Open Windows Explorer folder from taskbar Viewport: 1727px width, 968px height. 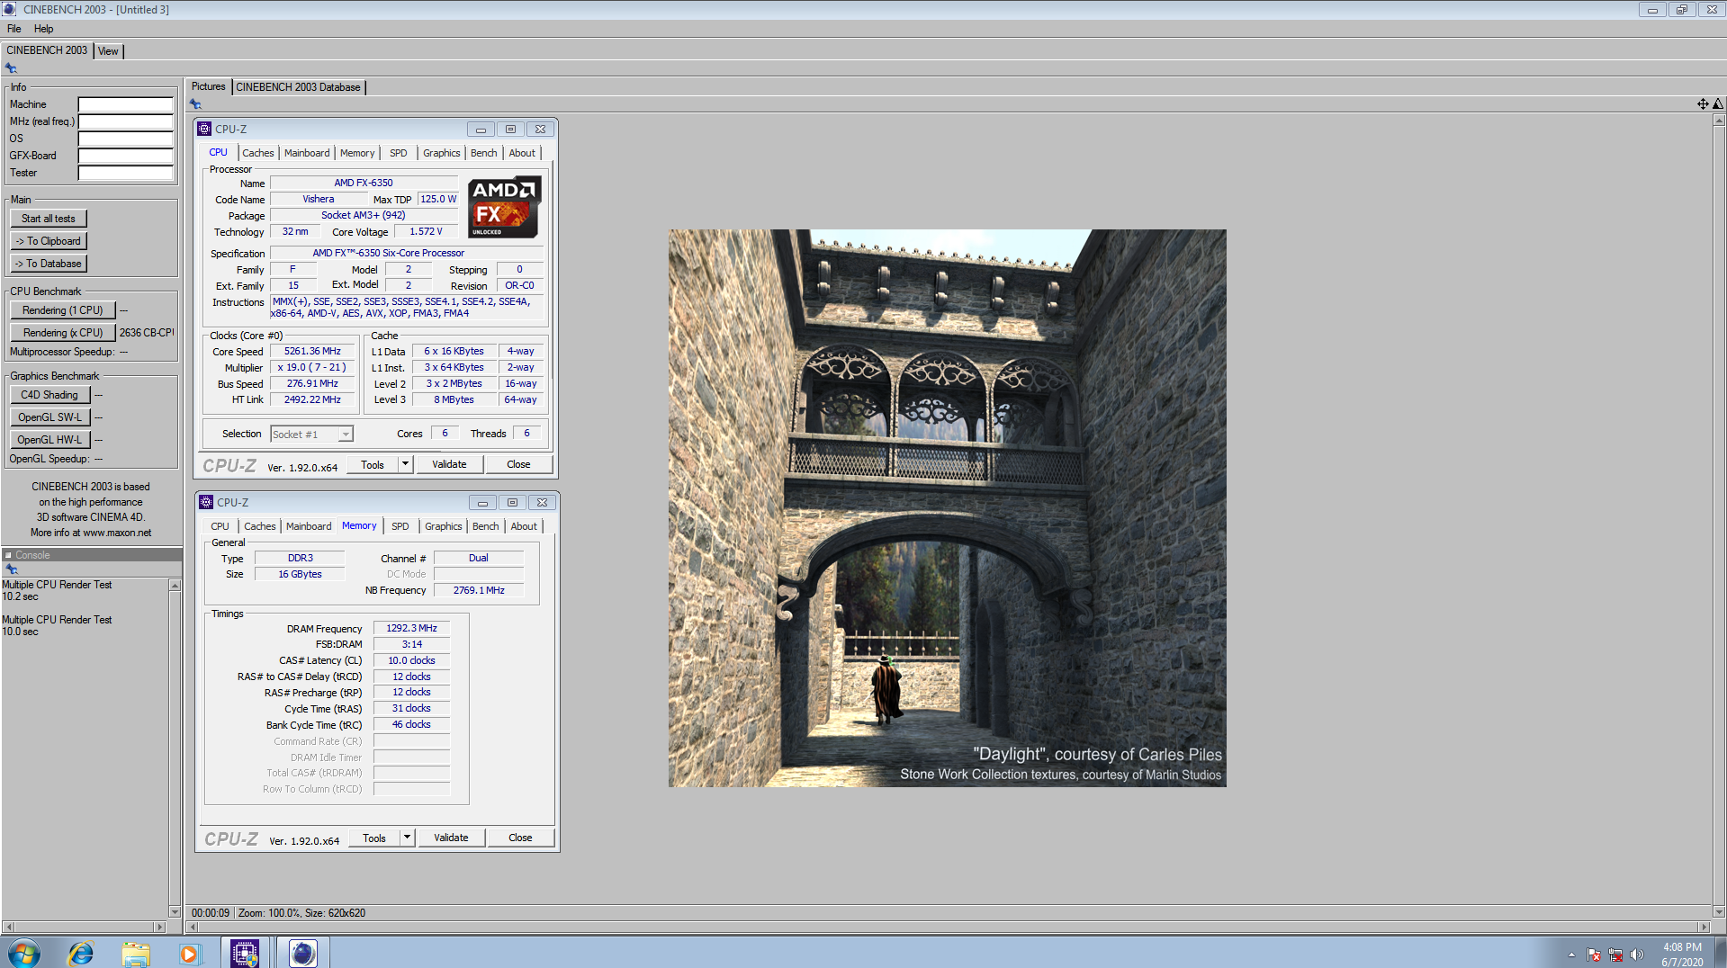[136, 954]
